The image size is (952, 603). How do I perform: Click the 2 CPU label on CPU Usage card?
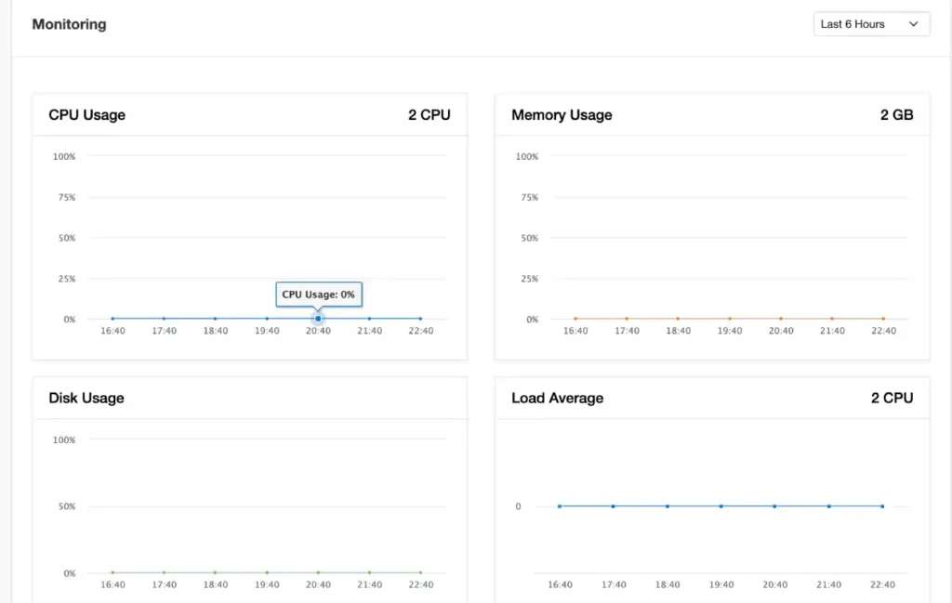tap(430, 114)
